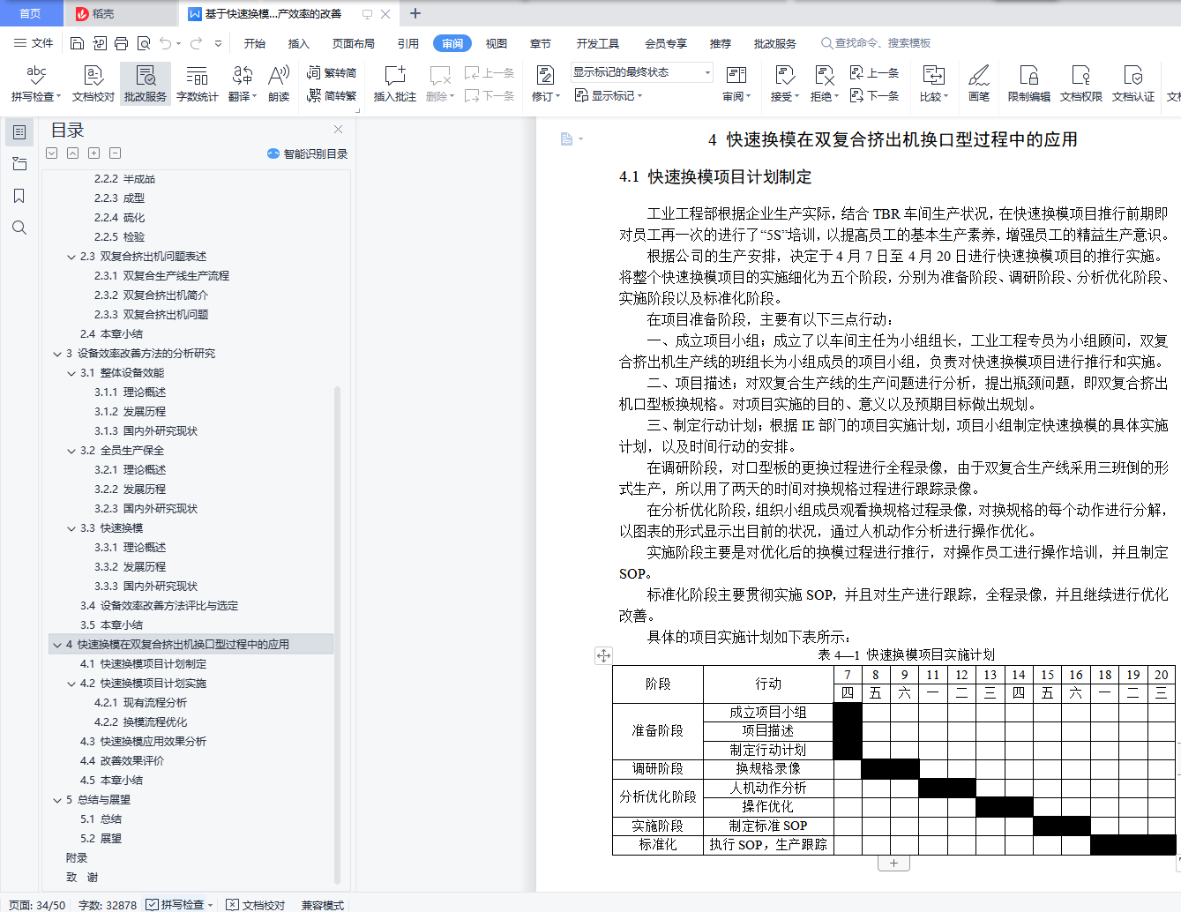Open the 审阅 review pane button
The height and width of the screenshot is (912, 1181).
tap(736, 84)
